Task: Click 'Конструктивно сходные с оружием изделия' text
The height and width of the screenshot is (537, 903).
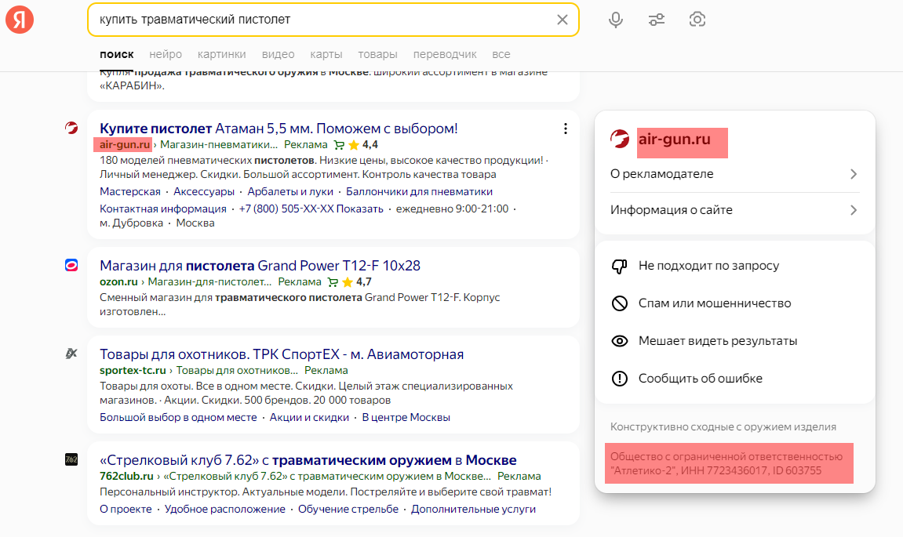Action: (723, 427)
